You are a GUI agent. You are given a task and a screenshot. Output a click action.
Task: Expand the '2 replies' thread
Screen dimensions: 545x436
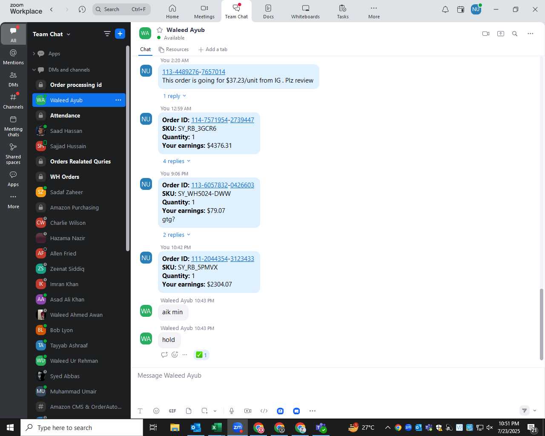pos(177,235)
